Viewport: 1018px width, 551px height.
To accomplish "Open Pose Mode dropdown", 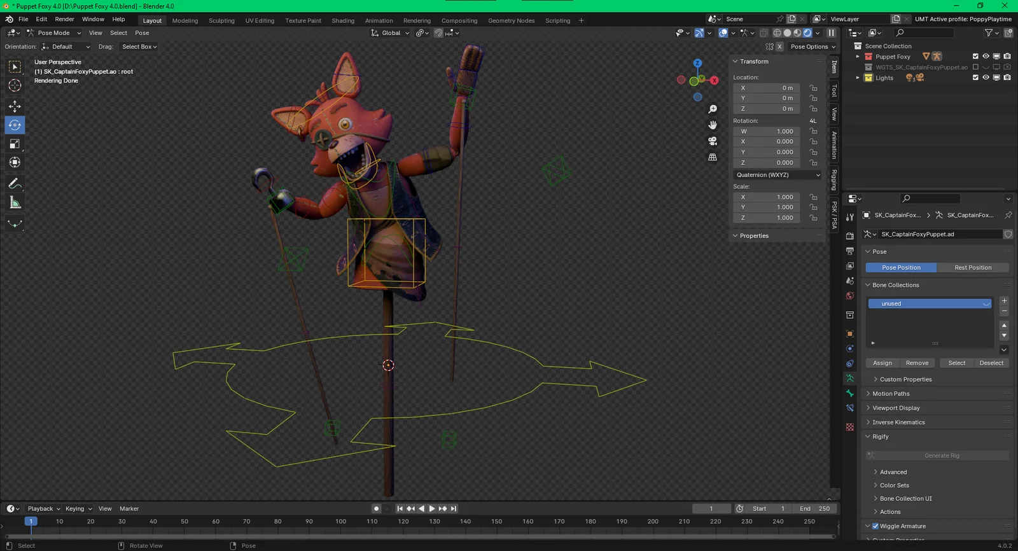I will point(53,33).
